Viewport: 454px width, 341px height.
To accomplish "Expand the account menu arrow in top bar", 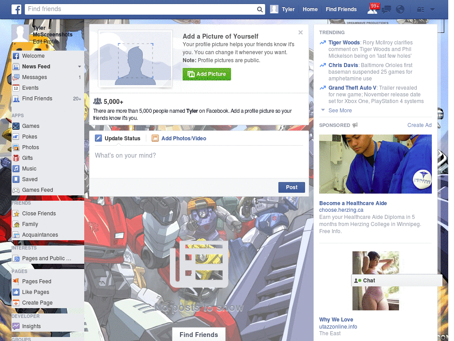I will 432,10.
